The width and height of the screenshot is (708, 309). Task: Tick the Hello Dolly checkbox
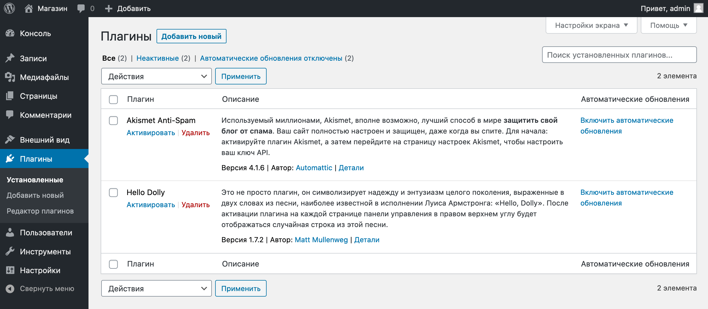113,193
